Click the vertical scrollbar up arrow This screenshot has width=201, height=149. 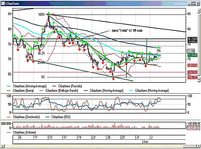(199, 11)
